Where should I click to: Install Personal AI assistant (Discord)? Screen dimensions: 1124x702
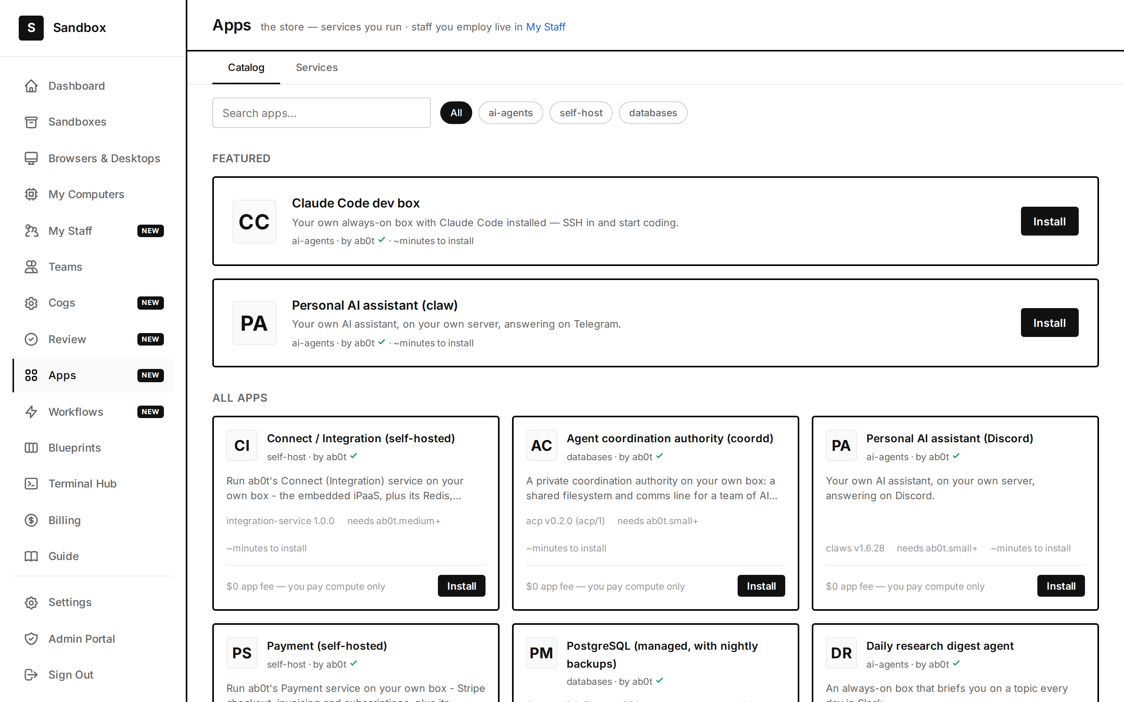[x=1061, y=586]
